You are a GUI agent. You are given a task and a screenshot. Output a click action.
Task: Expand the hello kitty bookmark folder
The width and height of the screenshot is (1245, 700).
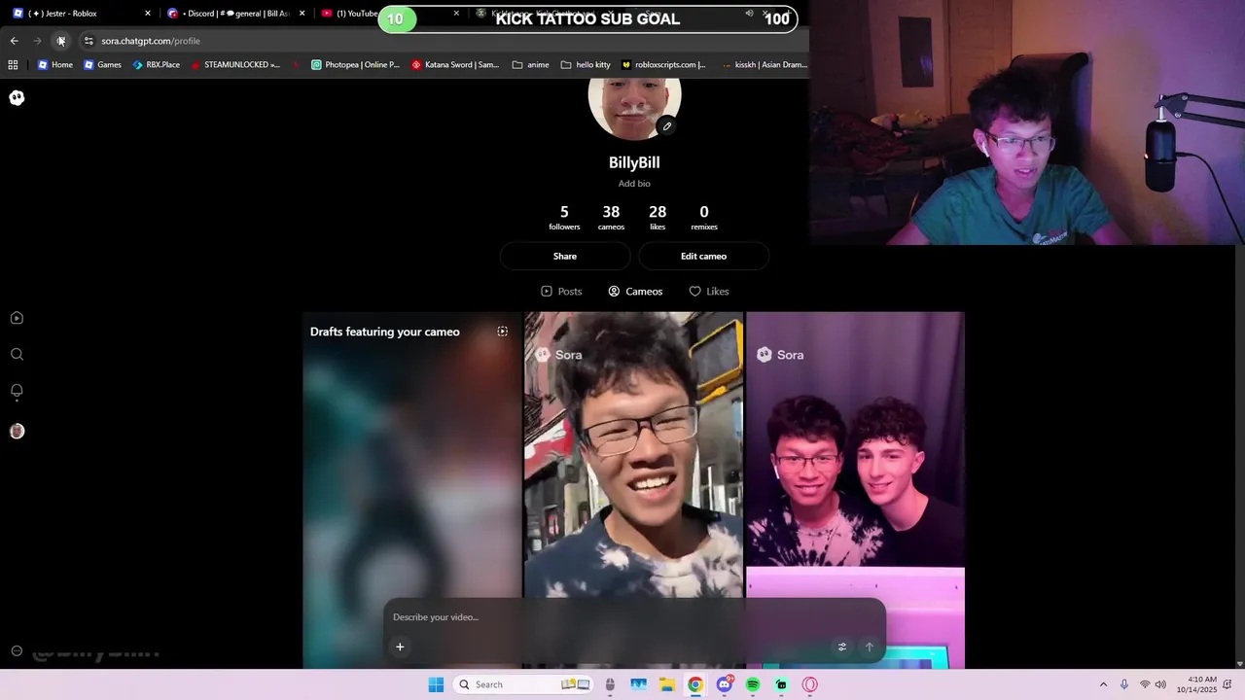point(586,65)
